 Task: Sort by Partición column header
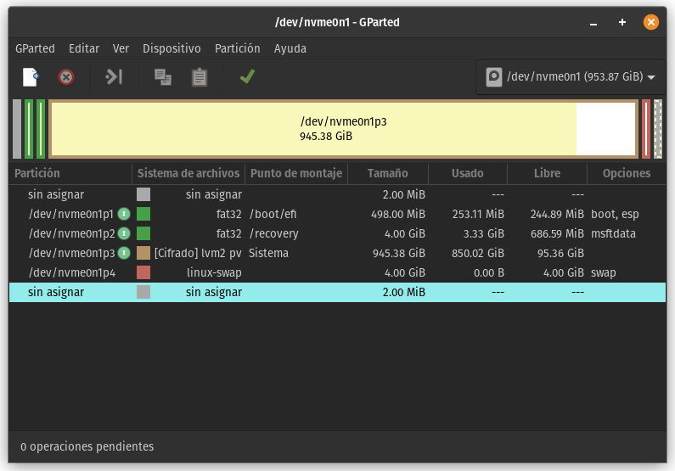click(71, 173)
